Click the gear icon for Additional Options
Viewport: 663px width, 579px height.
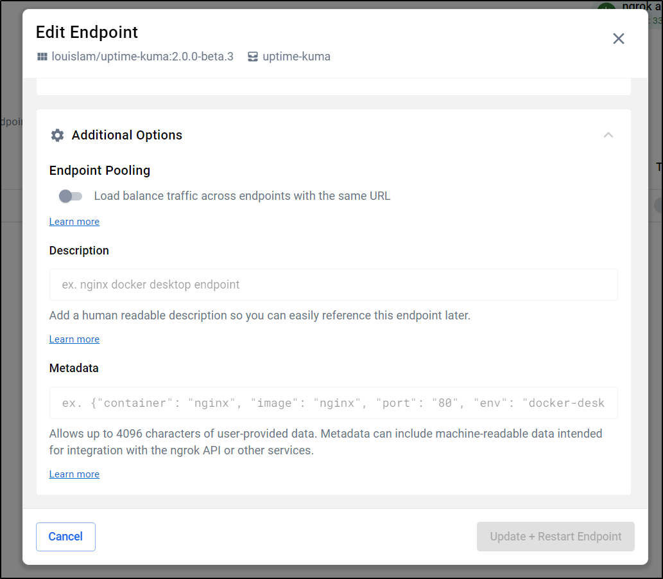57,135
